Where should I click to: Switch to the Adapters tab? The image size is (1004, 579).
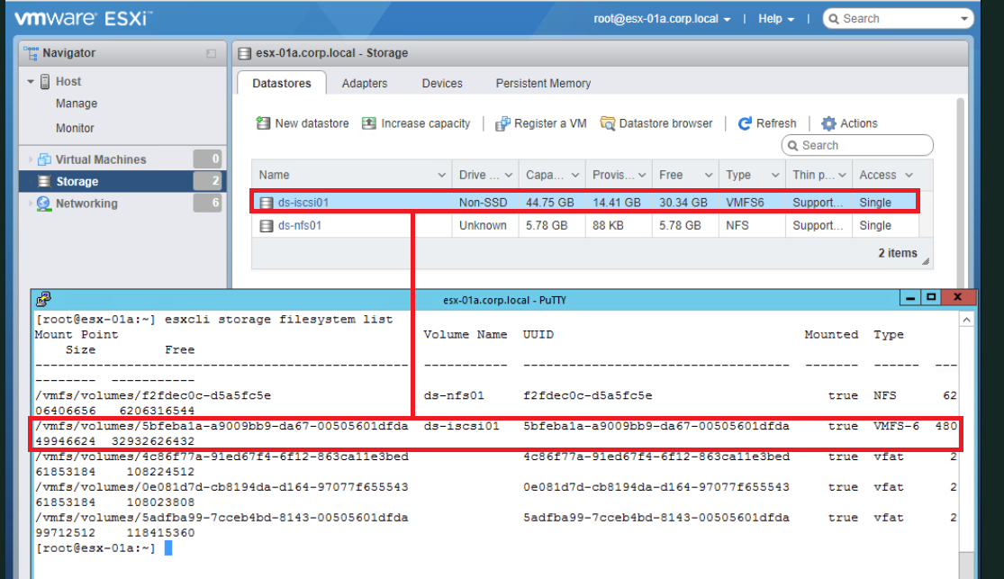click(x=365, y=83)
